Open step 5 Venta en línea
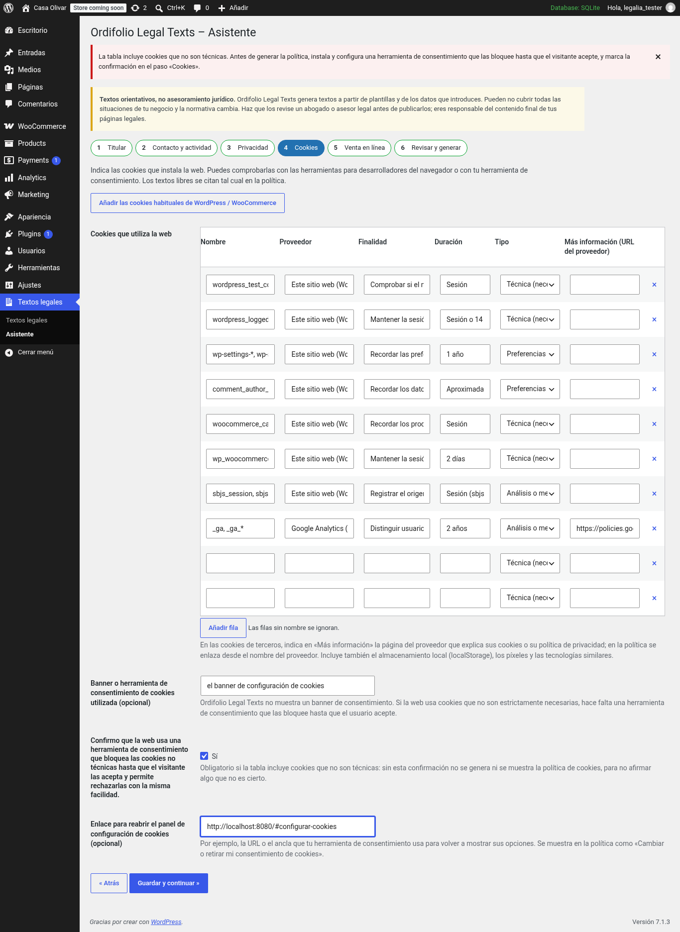The image size is (680, 932). click(x=359, y=148)
